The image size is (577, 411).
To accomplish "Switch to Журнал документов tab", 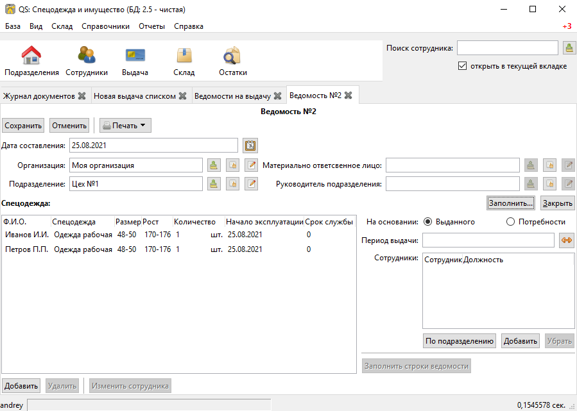I will pyautogui.click(x=39, y=96).
